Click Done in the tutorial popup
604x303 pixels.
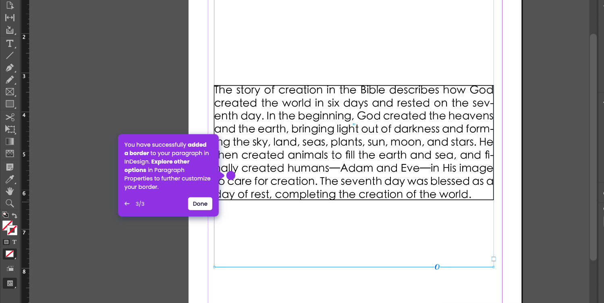200,204
